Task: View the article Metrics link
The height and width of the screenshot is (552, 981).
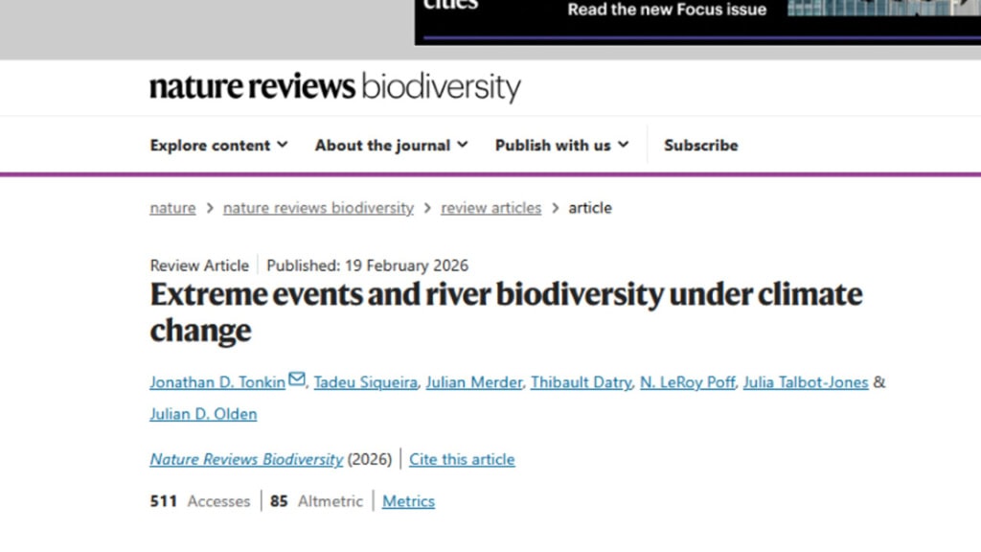Action: tap(408, 501)
